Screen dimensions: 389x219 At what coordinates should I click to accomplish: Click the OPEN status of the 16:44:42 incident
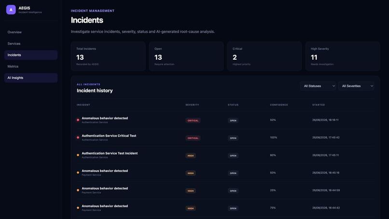[233, 208]
